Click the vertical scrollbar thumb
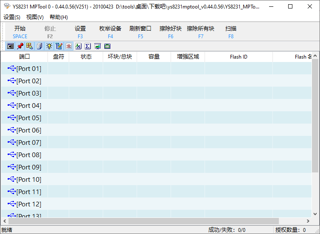 315,116
